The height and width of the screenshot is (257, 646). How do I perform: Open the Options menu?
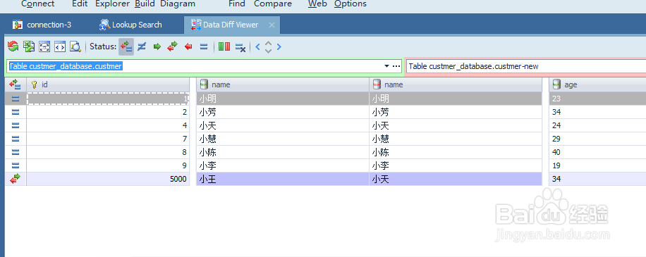pyautogui.click(x=351, y=4)
